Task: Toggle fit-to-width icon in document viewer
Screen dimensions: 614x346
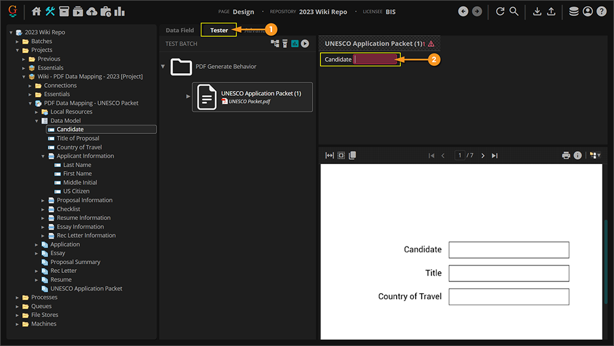Action: click(330, 155)
